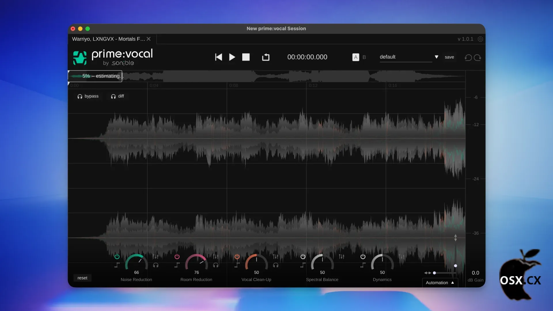This screenshot has width=553, height=311.
Task: Solo-listen to Vocal Clean-Up with headphones icon
Action: [x=276, y=265]
